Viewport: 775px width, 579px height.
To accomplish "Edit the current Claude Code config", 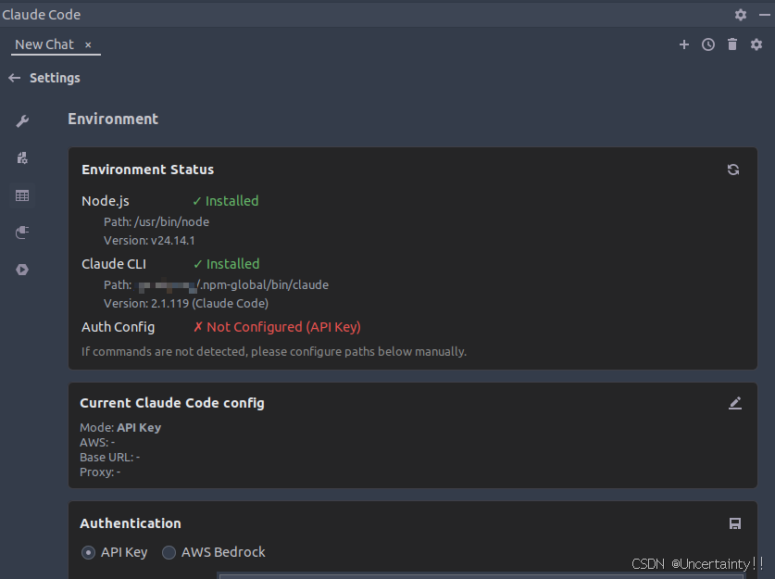I will (735, 403).
